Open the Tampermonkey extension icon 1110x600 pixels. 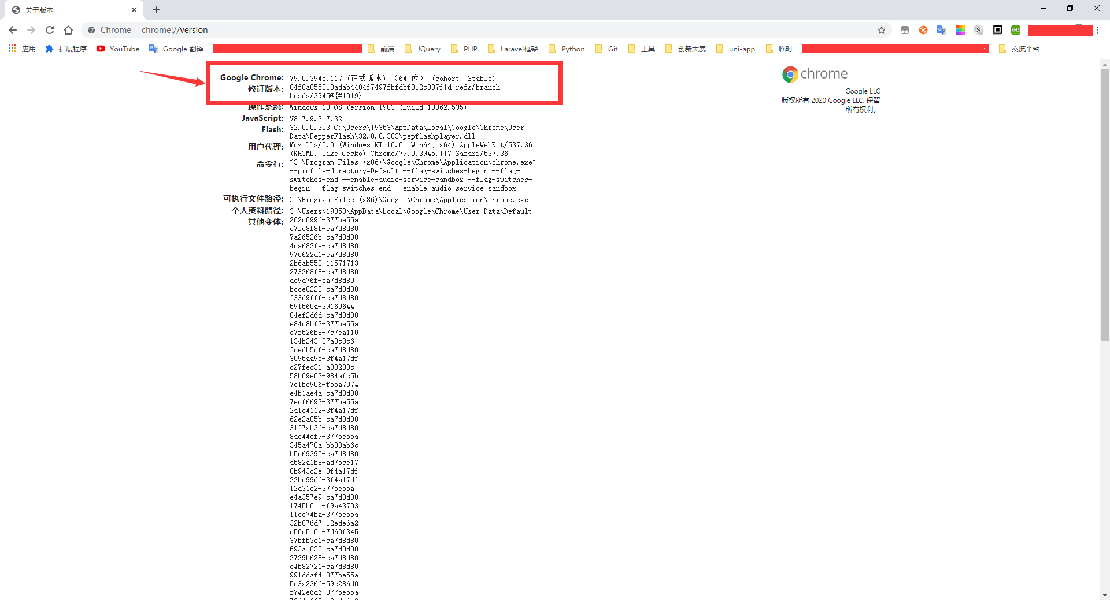(905, 30)
